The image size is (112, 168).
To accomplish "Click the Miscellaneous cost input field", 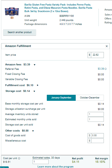I will click(98, 141).
